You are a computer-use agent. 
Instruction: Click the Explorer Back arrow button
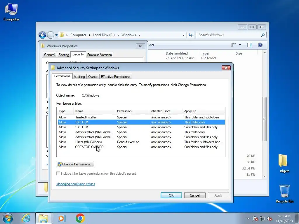coord(42,35)
